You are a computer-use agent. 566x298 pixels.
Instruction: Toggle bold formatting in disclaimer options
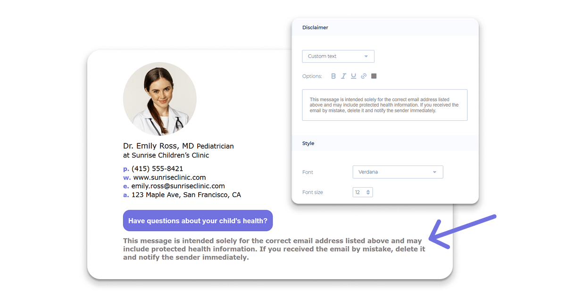pos(333,76)
